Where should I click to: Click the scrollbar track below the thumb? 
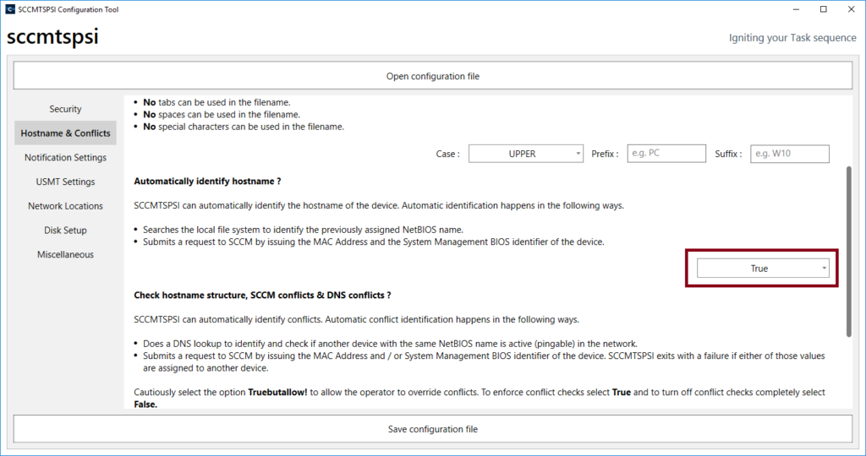point(847,372)
